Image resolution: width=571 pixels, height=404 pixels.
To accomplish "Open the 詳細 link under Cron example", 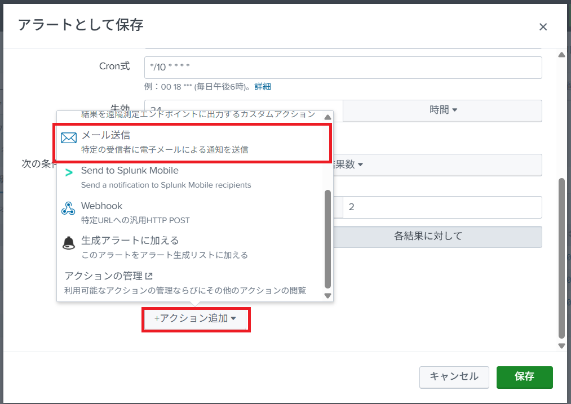I will coord(263,86).
